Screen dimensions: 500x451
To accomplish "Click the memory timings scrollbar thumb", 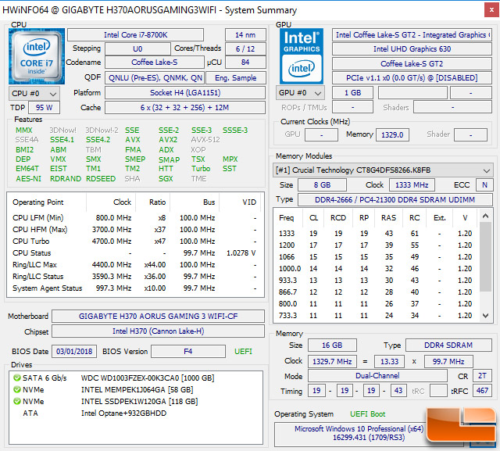I will click(486, 256).
